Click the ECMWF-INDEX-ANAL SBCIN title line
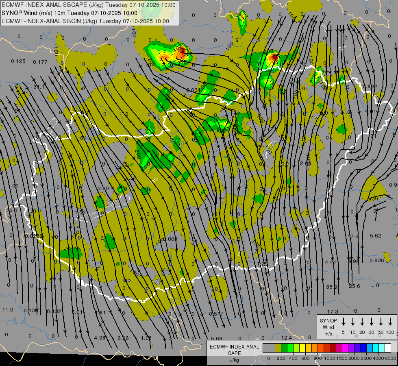This screenshot has width=398, height=366. coord(85,20)
